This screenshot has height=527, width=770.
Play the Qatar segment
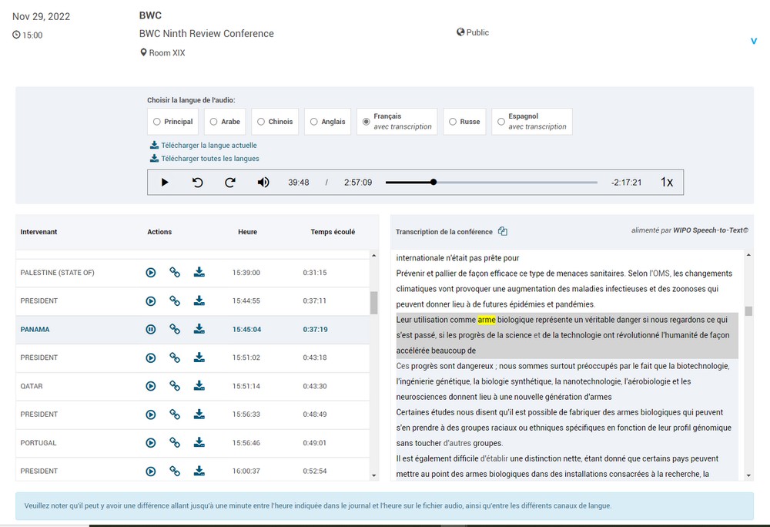coord(151,387)
